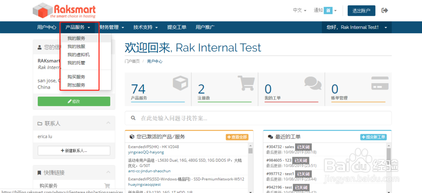422x193 pixels.
Task: Click the box icon in 产品服务 tile
Action: (181, 83)
